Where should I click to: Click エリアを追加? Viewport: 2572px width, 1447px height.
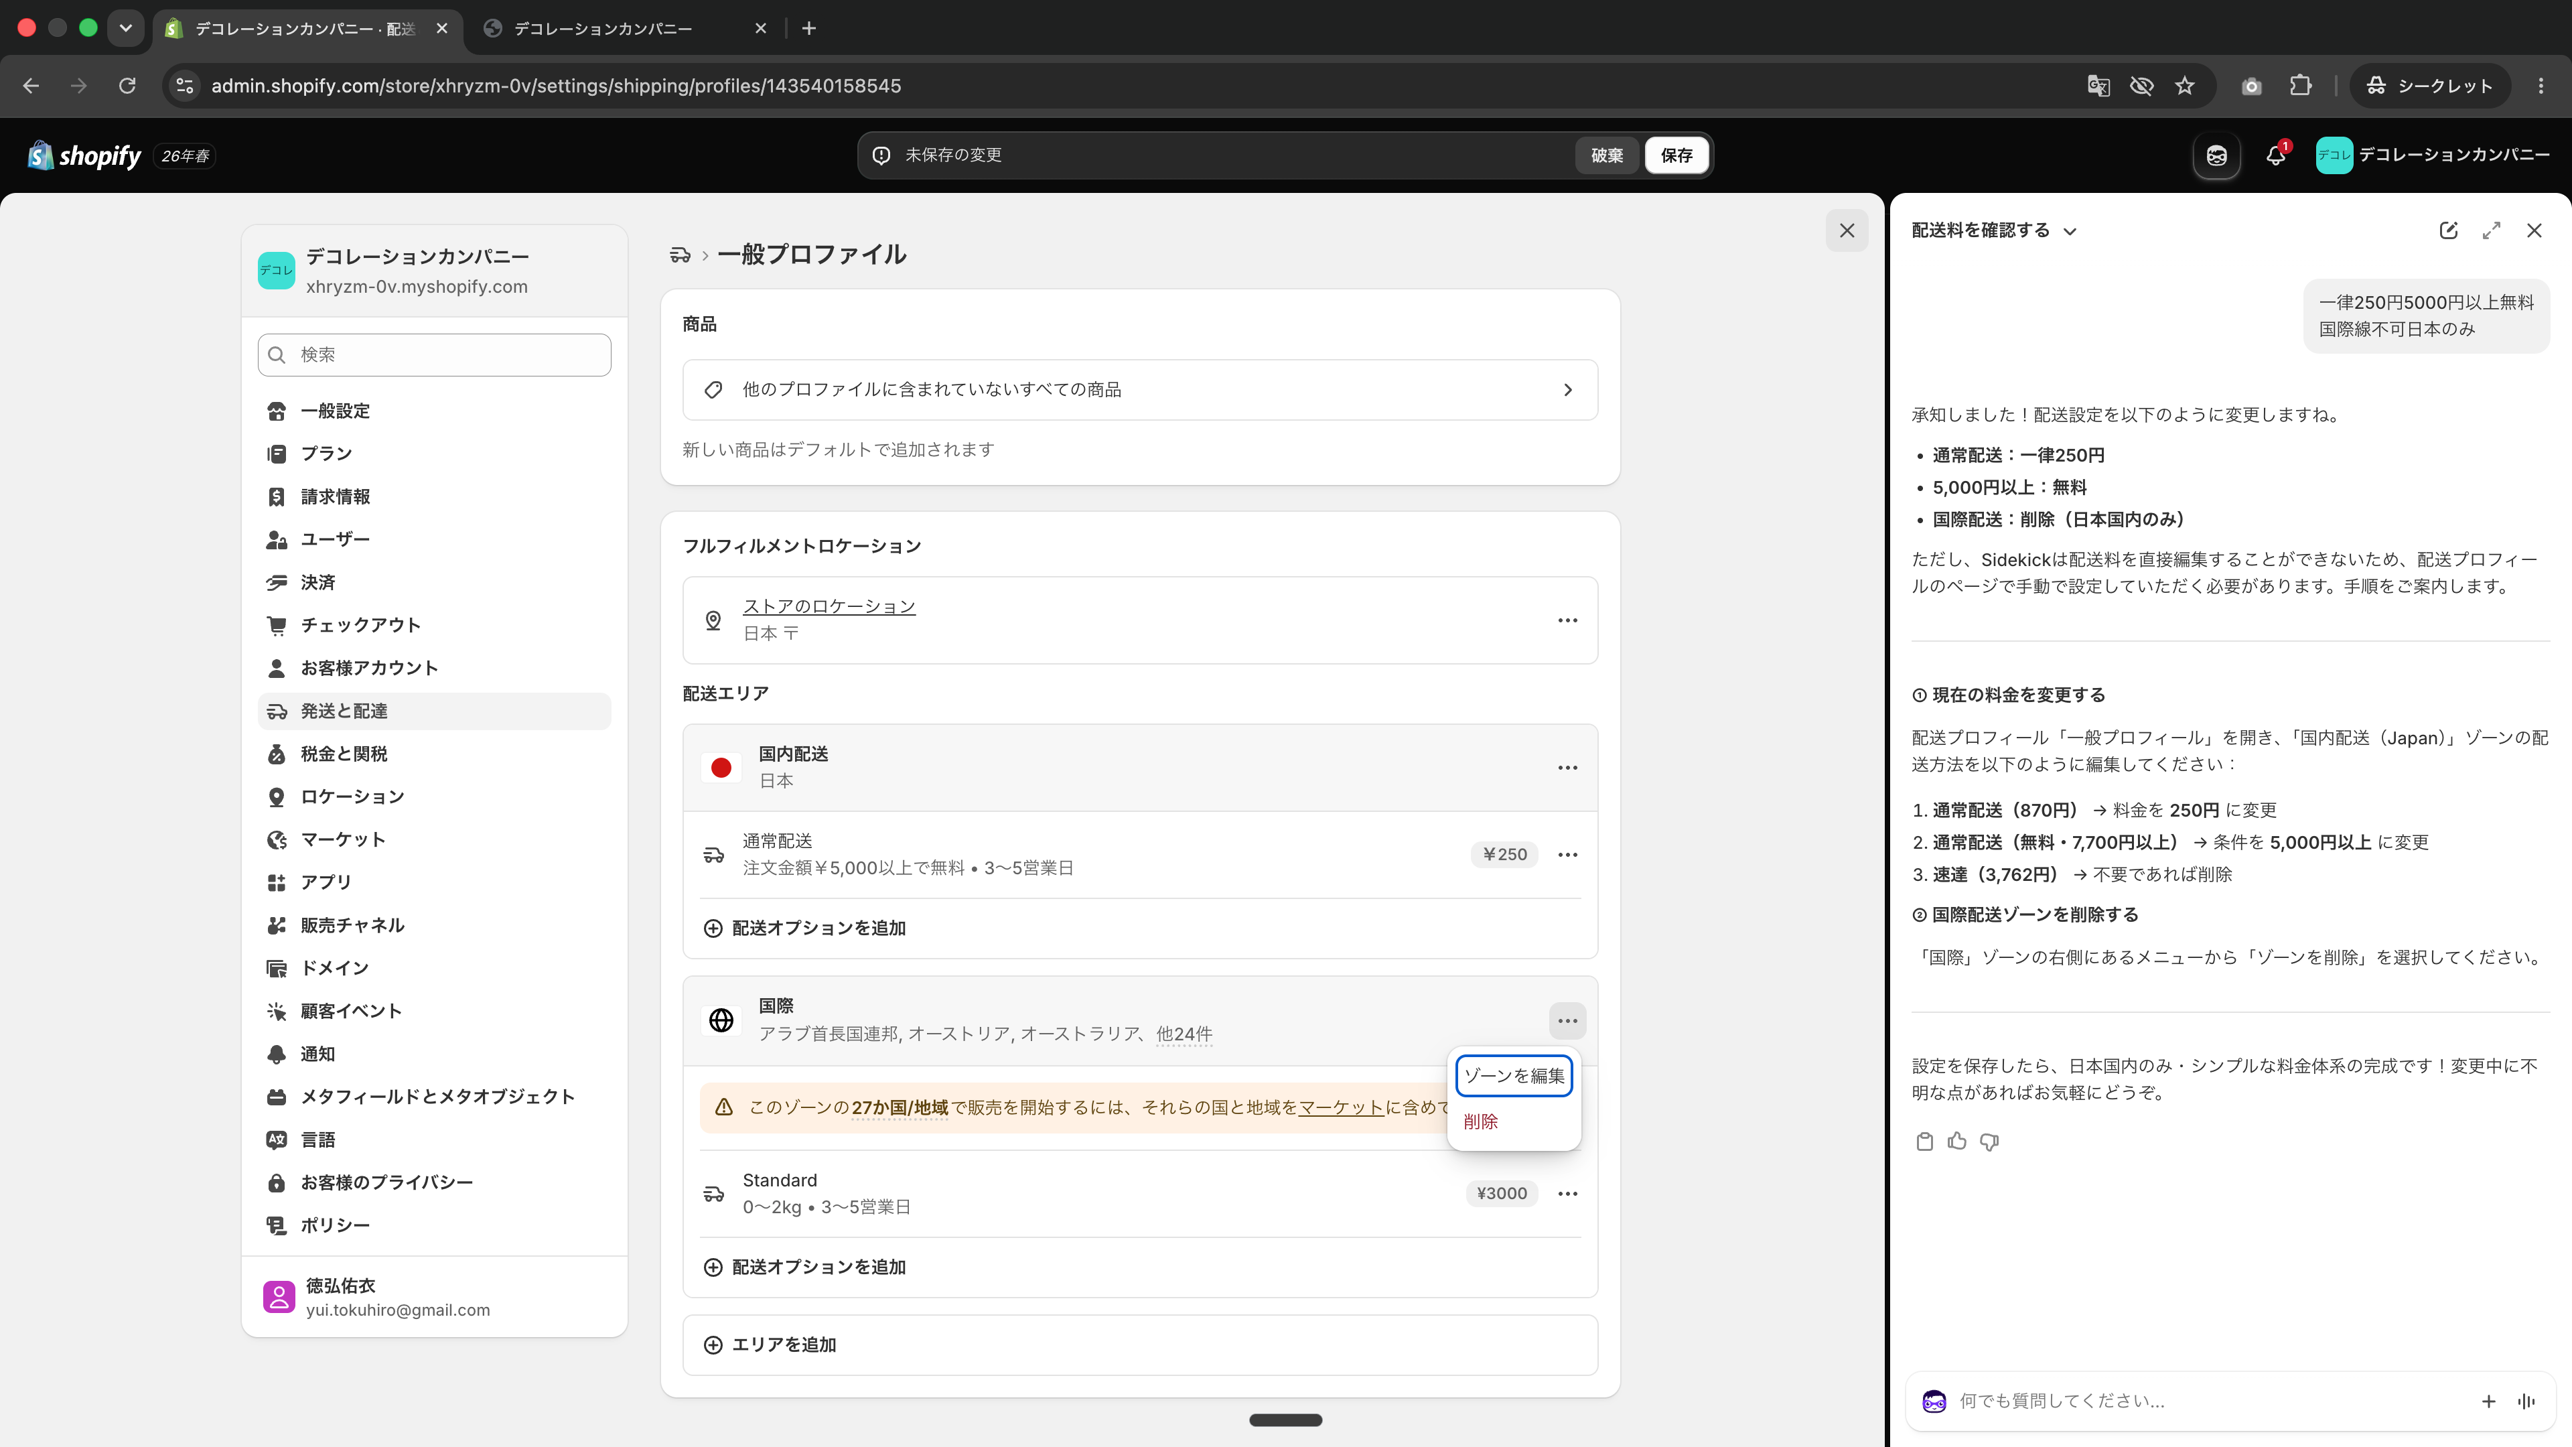pos(1140,1345)
